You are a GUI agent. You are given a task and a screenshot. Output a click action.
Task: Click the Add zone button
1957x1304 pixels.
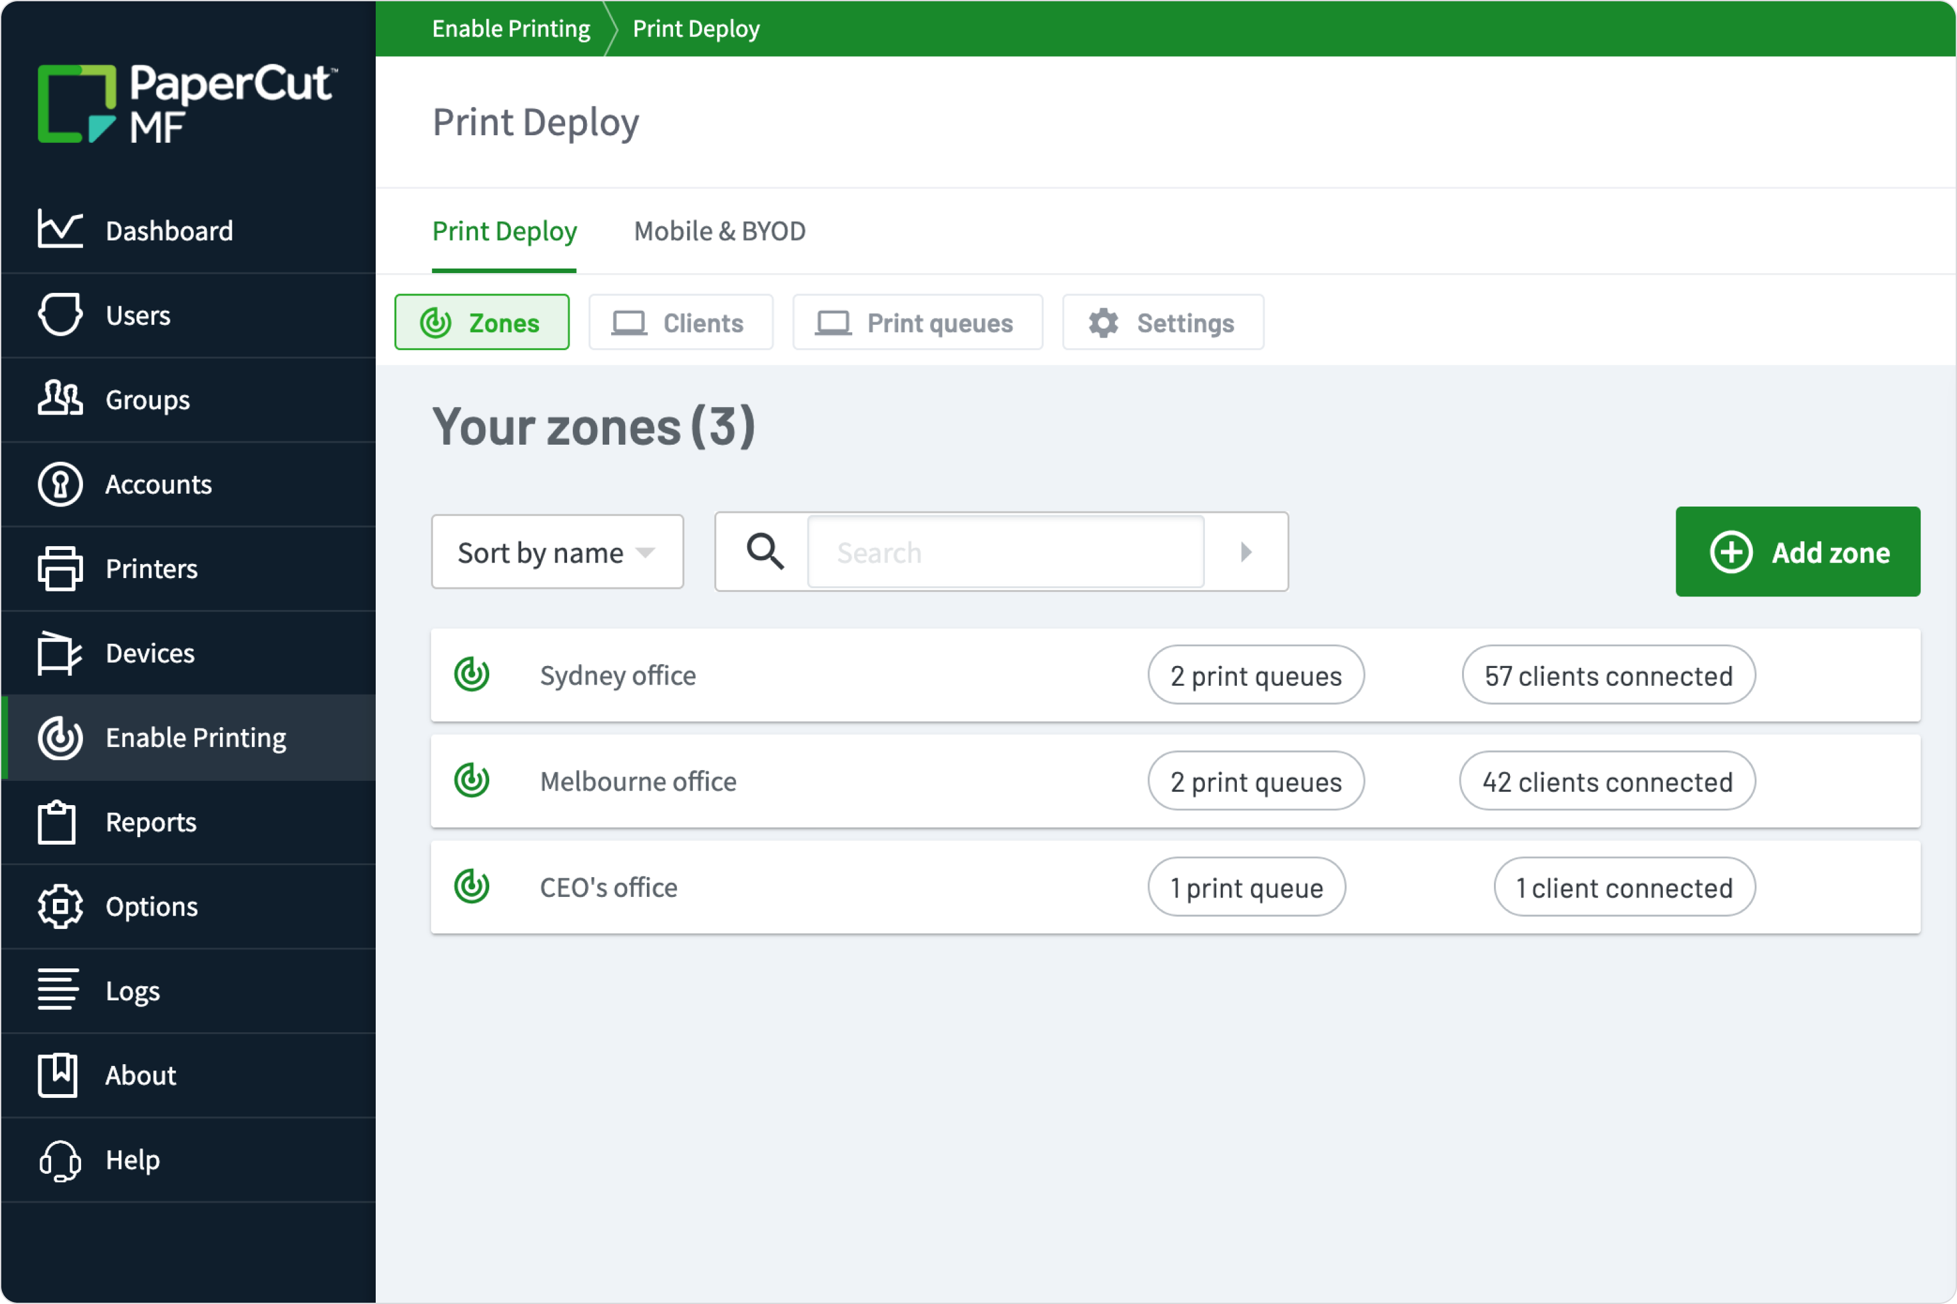pos(1798,551)
